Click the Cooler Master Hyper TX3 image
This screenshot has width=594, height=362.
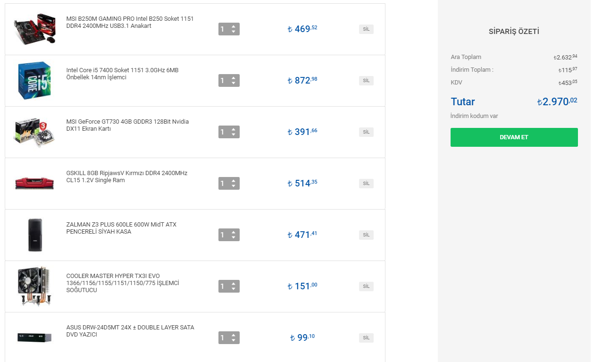[34, 286]
